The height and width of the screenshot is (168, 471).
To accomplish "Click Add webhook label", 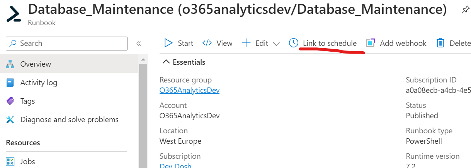I will (x=403, y=43).
